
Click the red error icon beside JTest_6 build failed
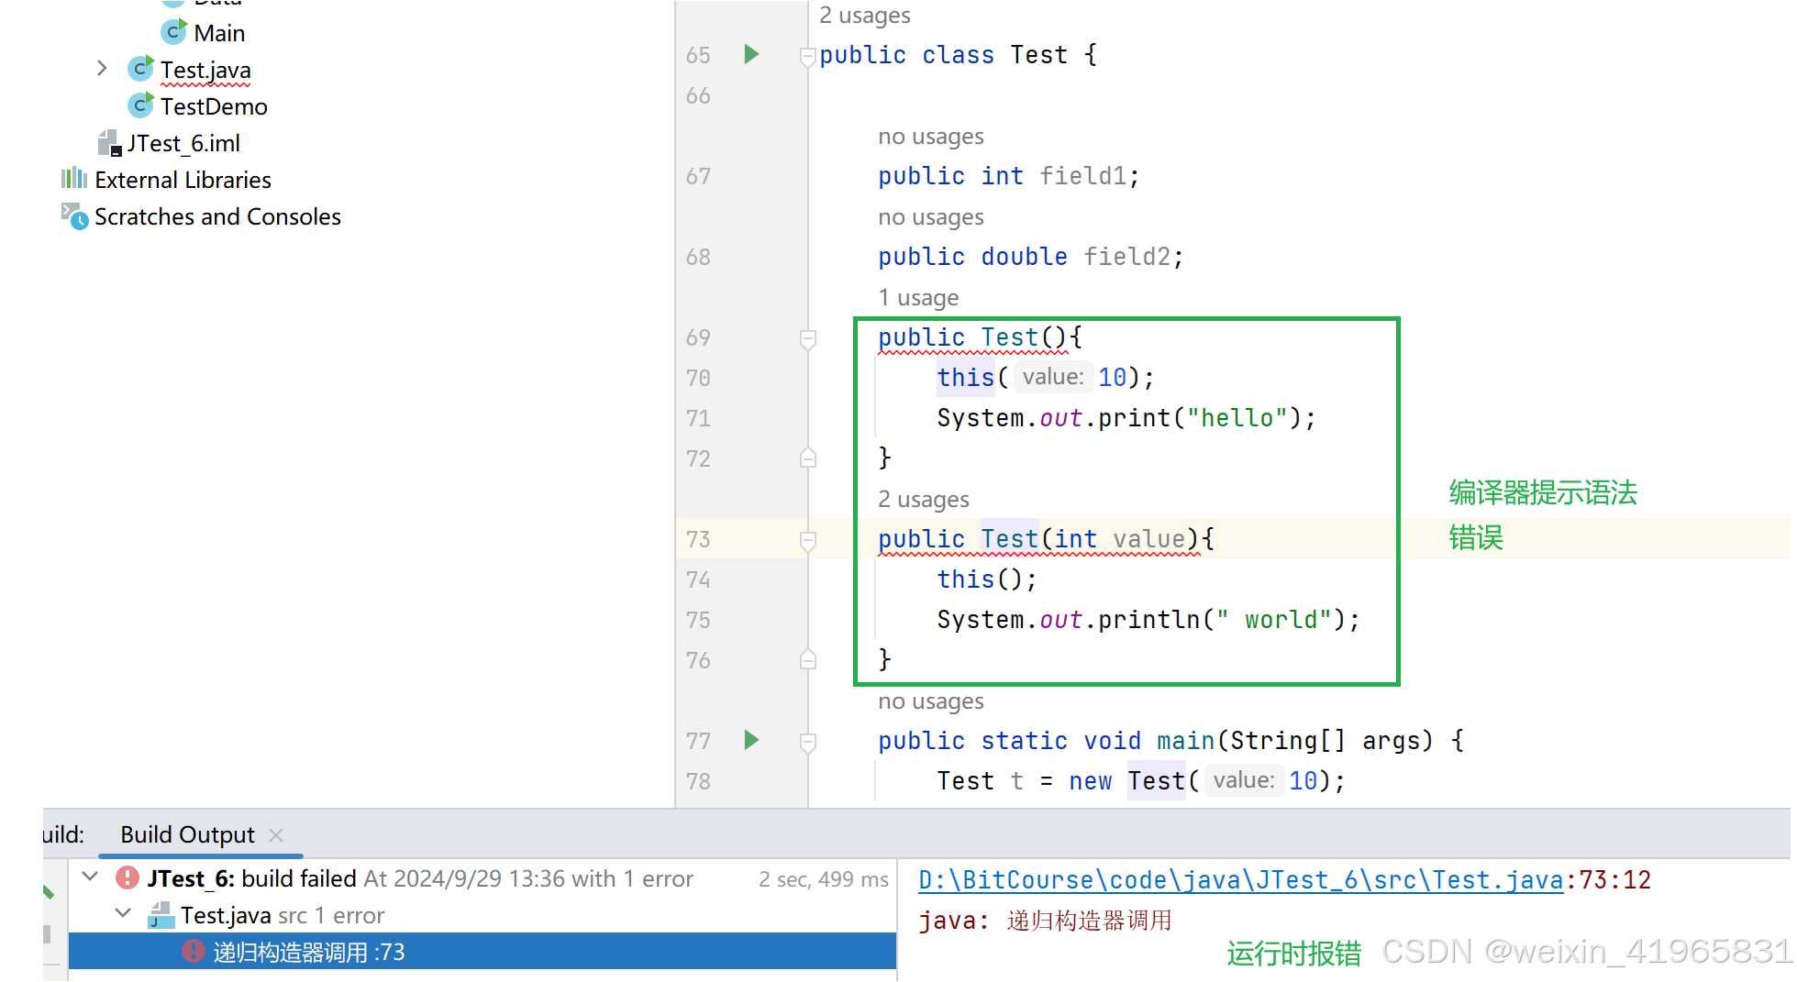(127, 877)
